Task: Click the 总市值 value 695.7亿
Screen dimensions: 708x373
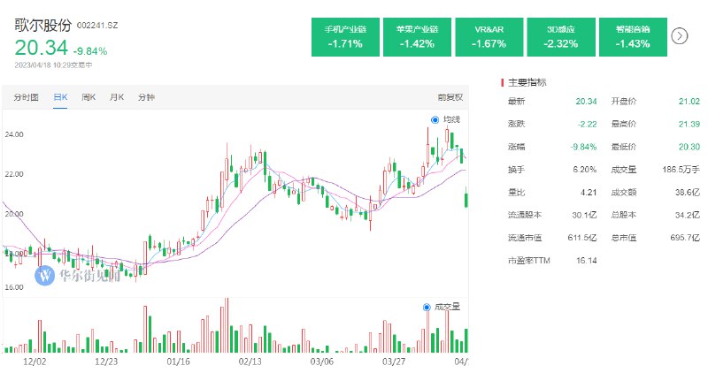Action: [x=685, y=238]
